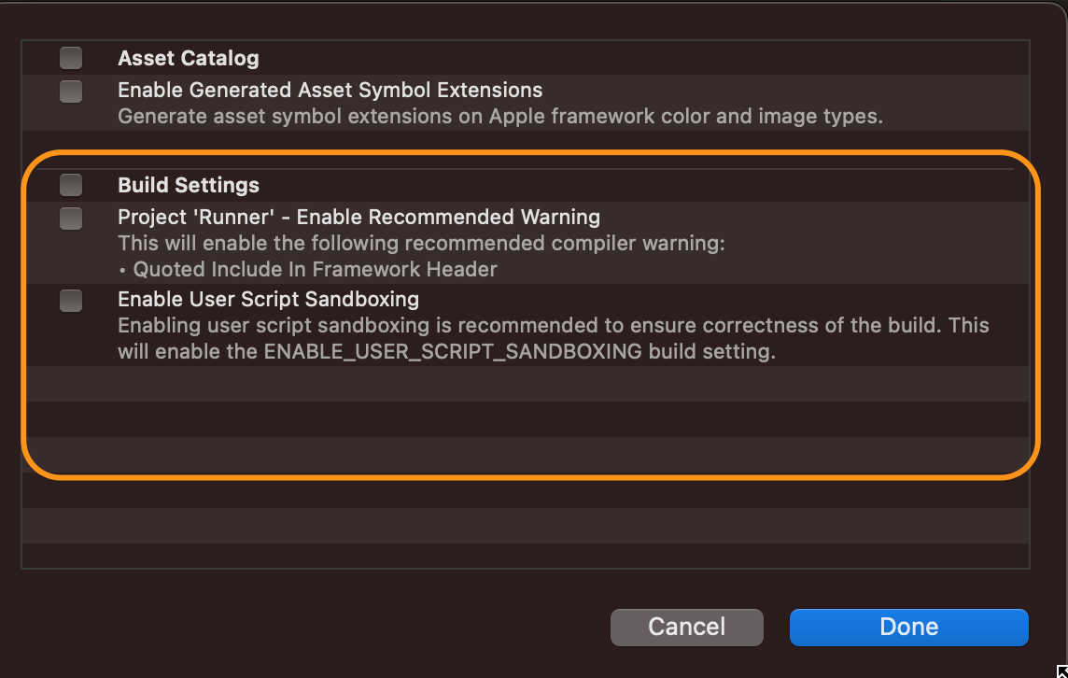This screenshot has width=1068, height=678.
Task: Select the Asset Catalog row
Action: coord(373,57)
